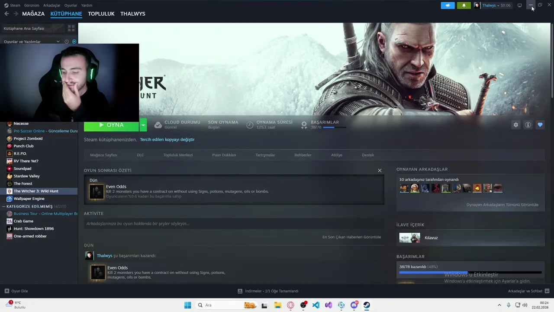Viewport: 554px width, 312px height.
Task: Open the collections grid view icon
Action: tap(71, 28)
